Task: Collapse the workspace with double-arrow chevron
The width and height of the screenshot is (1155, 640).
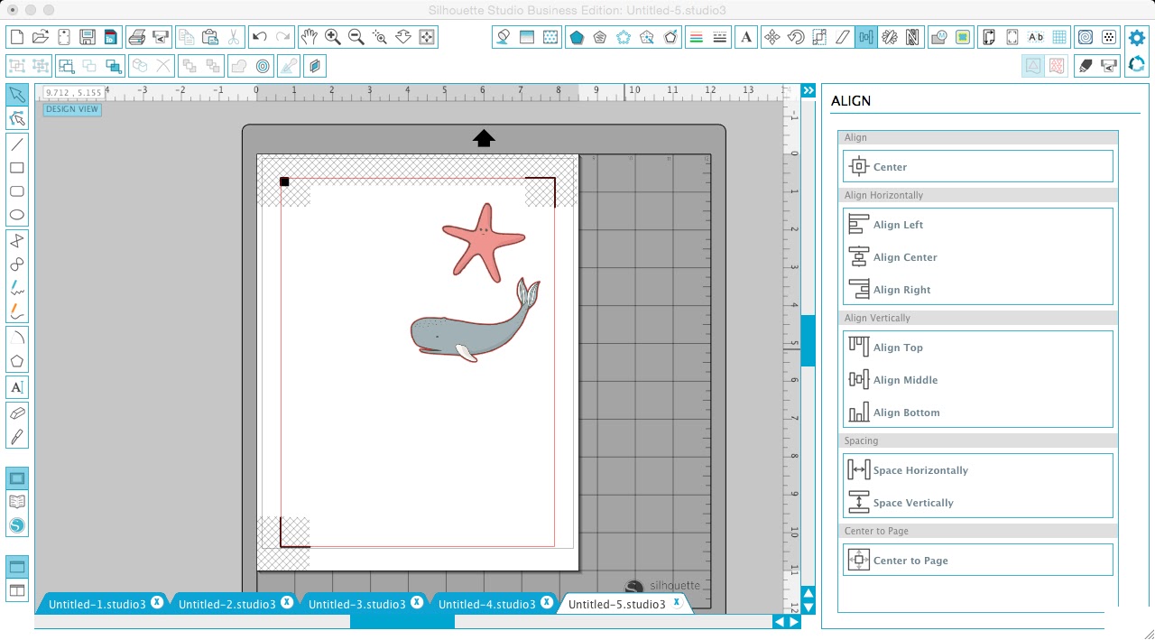Action: (808, 89)
